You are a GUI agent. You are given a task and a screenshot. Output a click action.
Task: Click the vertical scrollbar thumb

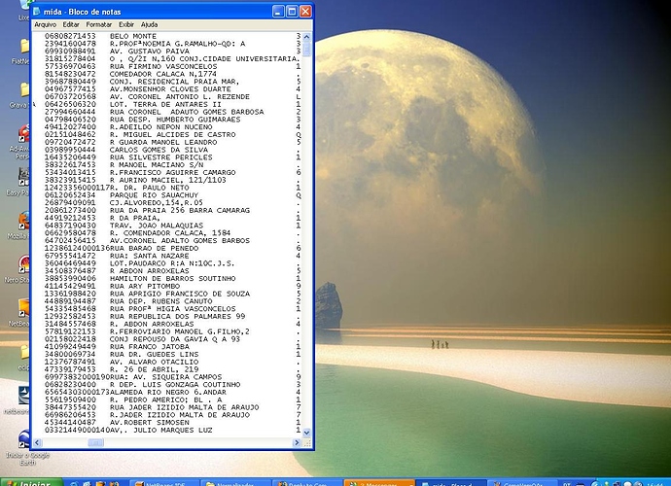(x=307, y=47)
